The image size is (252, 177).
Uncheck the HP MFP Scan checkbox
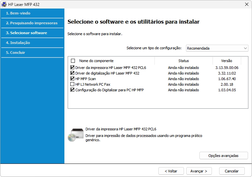(x=72, y=79)
